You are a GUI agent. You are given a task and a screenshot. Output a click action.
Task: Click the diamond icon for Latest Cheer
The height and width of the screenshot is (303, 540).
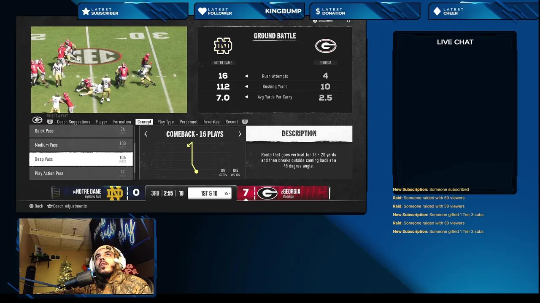tap(437, 11)
